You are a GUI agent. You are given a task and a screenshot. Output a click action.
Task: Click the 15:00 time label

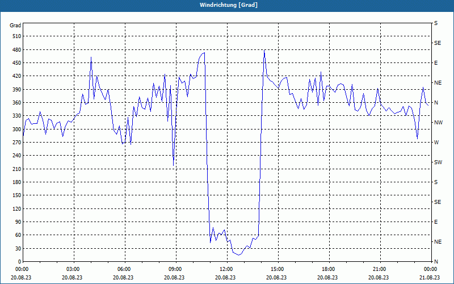pos(277,269)
